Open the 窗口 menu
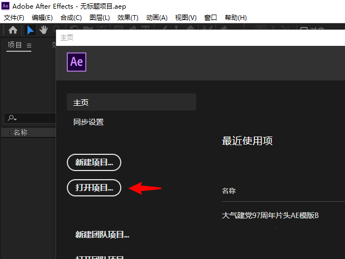 pyautogui.click(x=211, y=18)
